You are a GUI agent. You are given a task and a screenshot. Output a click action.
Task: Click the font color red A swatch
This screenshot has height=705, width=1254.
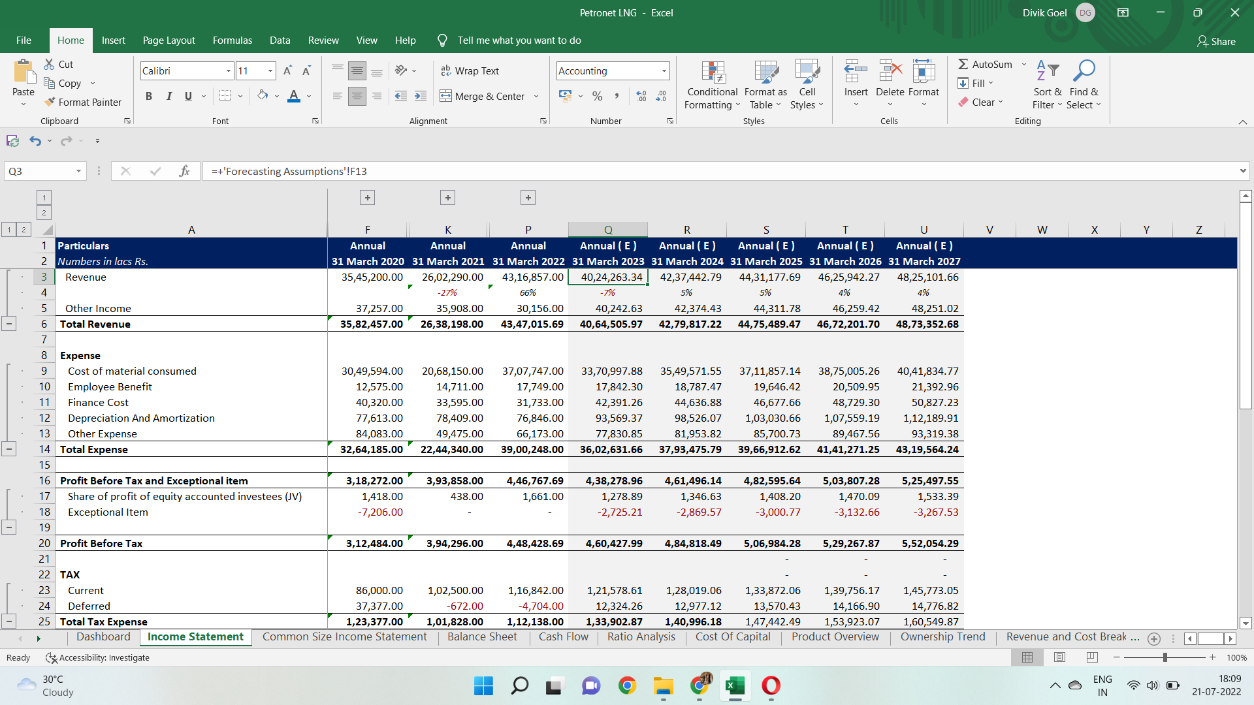coord(294,96)
